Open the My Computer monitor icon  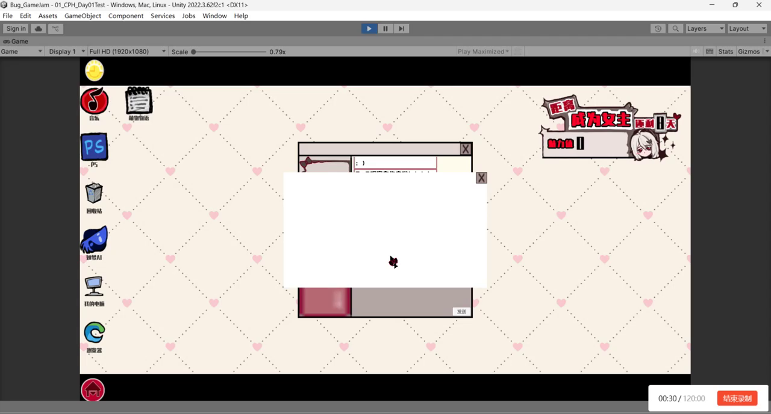[x=94, y=286]
